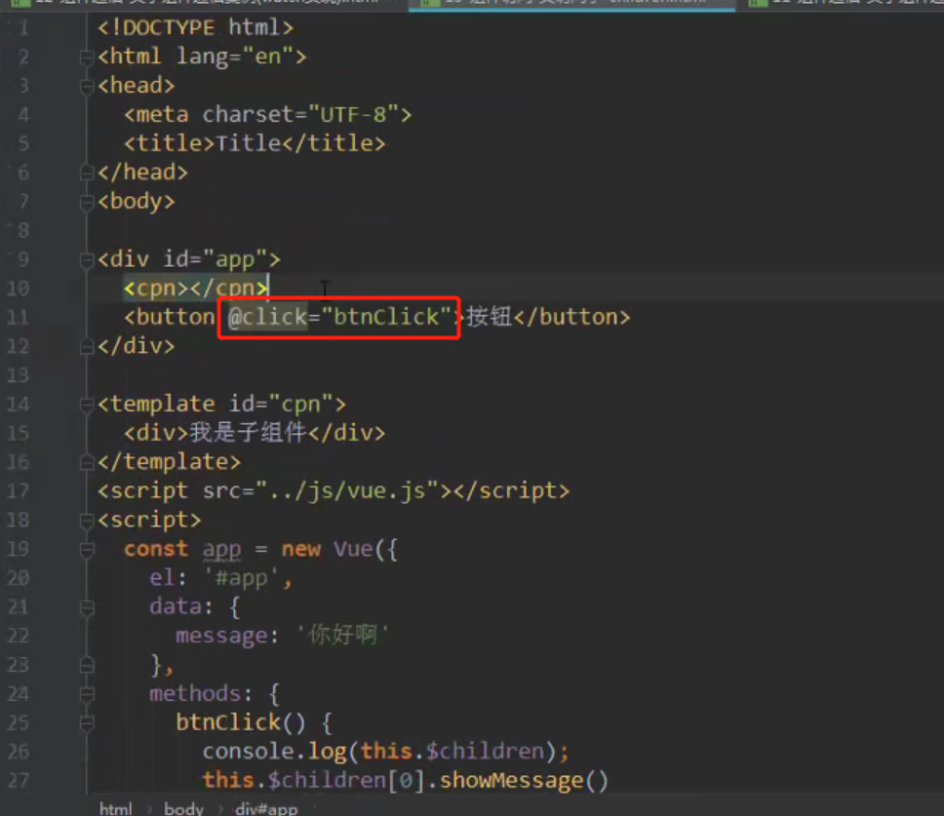
Task: Click the Vue constructor name on line 19
Action: pyautogui.click(x=353, y=549)
